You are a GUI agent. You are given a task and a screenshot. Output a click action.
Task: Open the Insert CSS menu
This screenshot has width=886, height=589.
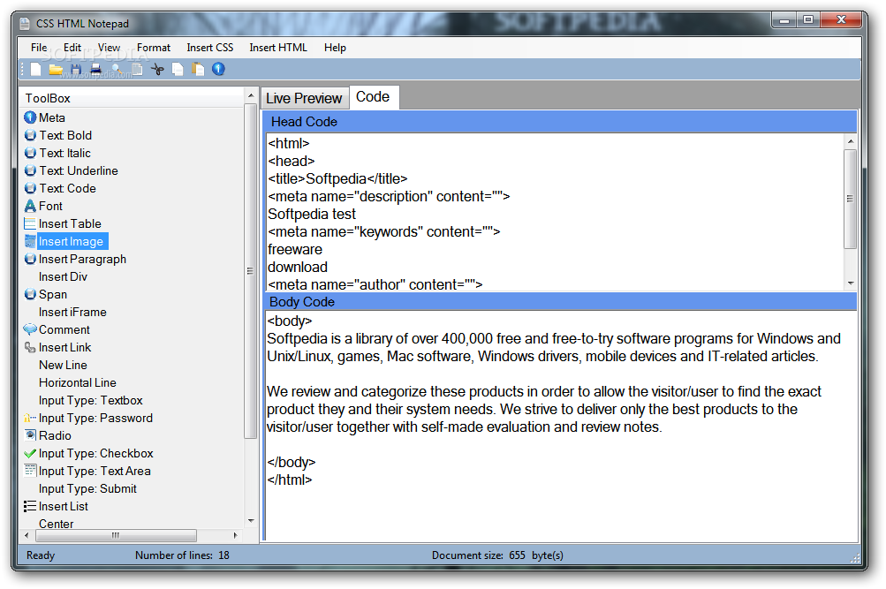click(209, 48)
